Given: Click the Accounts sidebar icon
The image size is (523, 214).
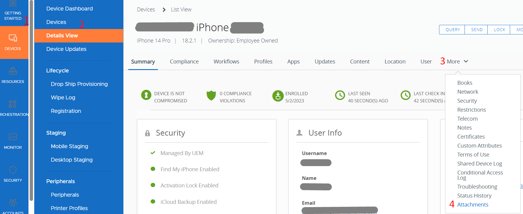Looking at the screenshot, I should pyautogui.click(x=13, y=203).
